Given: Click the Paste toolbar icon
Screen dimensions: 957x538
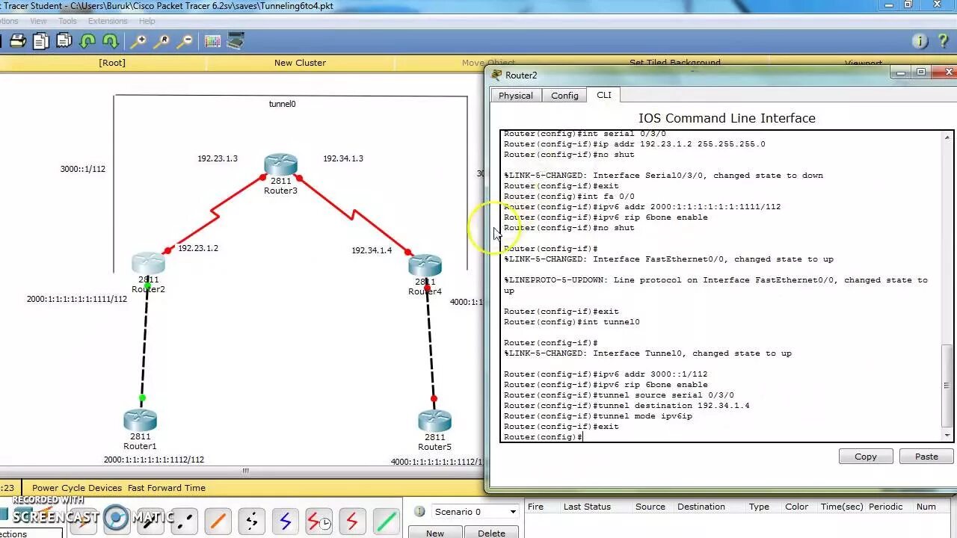Looking at the screenshot, I should (64, 41).
